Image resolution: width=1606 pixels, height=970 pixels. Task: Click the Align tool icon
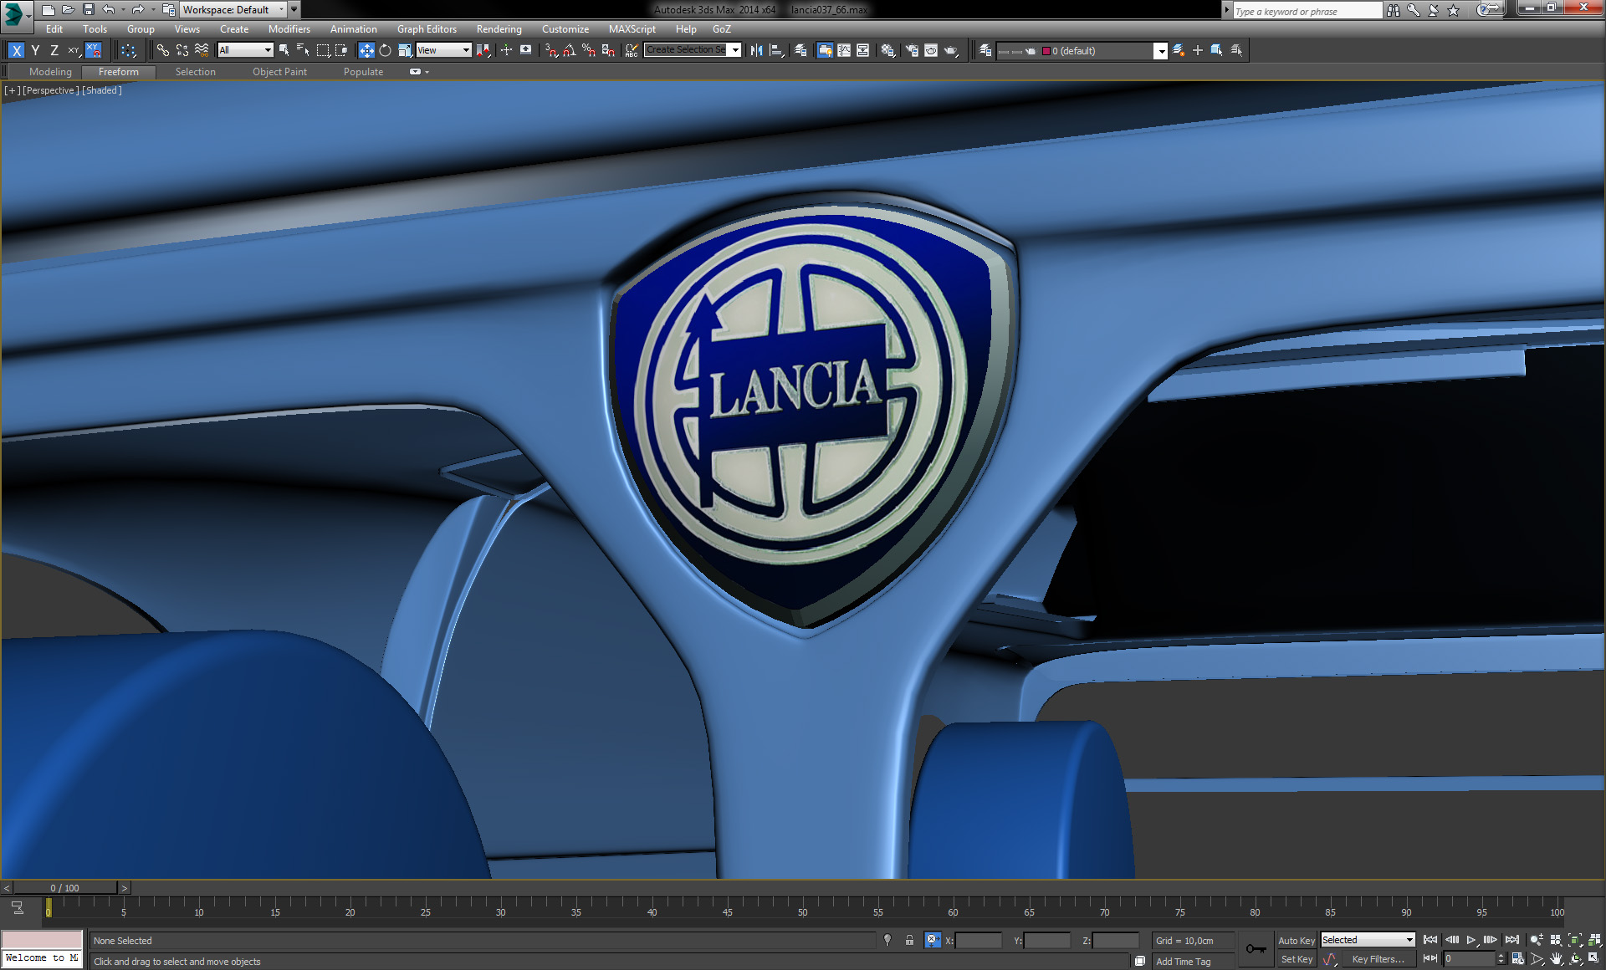pyautogui.click(x=776, y=50)
